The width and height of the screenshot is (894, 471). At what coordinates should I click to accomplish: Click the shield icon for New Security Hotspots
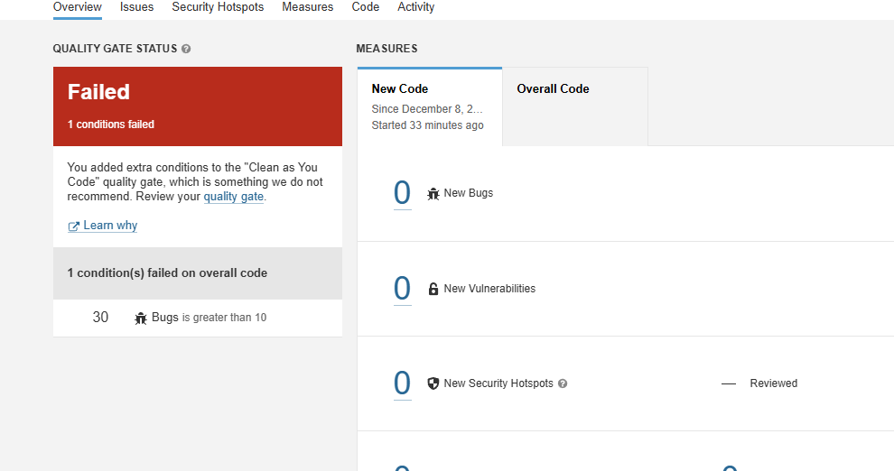point(433,383)
